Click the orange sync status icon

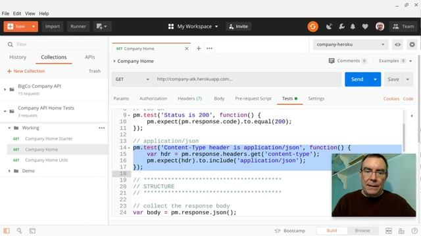click(x=313, y=26)
